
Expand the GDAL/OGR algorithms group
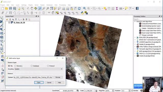coord(135,37)
